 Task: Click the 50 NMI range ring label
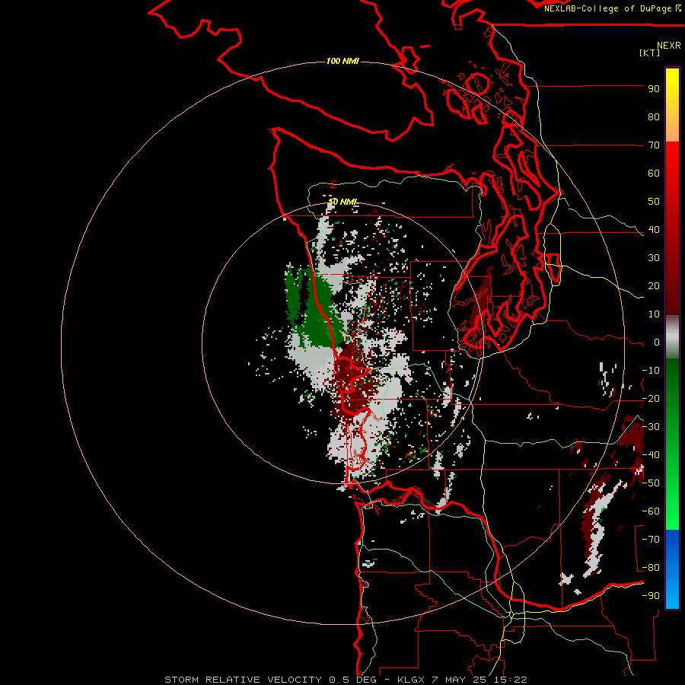tap(343, 202)
